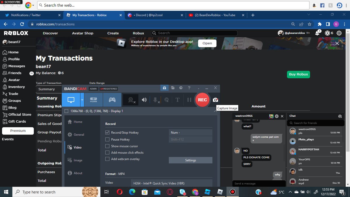
Task: Click the speaker sound icon in Bandicam
Action: point(144,100)
